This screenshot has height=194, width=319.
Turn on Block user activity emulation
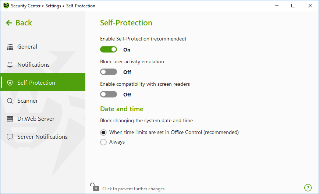click(109, 72)
